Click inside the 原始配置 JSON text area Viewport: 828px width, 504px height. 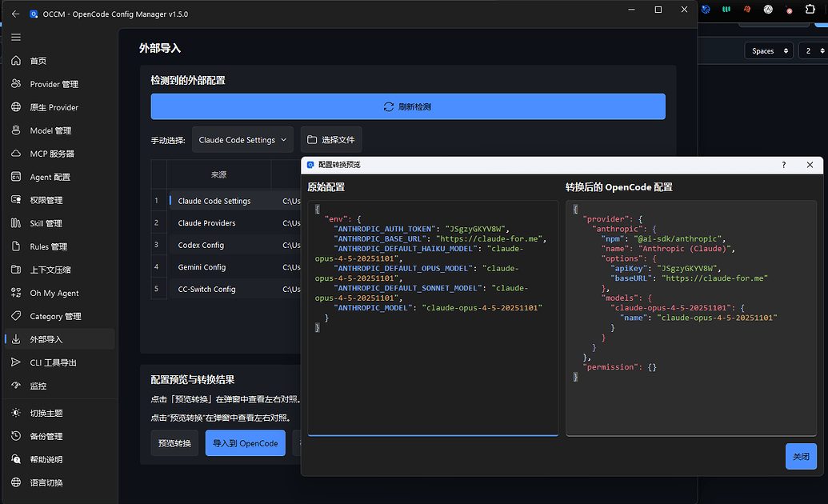(433, 318)
